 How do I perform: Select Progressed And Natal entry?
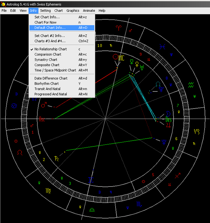tap(62, 94)
